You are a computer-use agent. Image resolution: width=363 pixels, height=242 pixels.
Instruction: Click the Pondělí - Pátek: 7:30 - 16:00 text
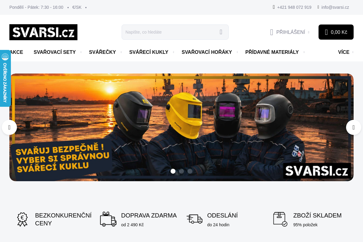pyautogui.click(x=36, y=7)
